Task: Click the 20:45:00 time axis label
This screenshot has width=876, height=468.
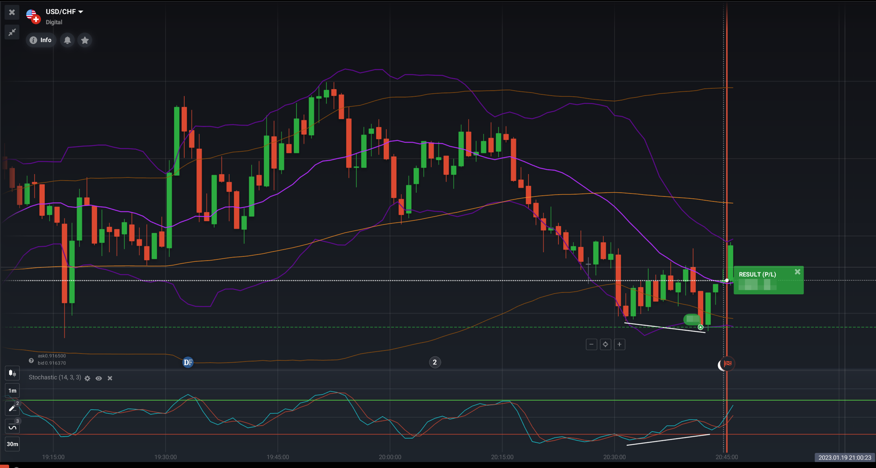Action: click(727, 457)
